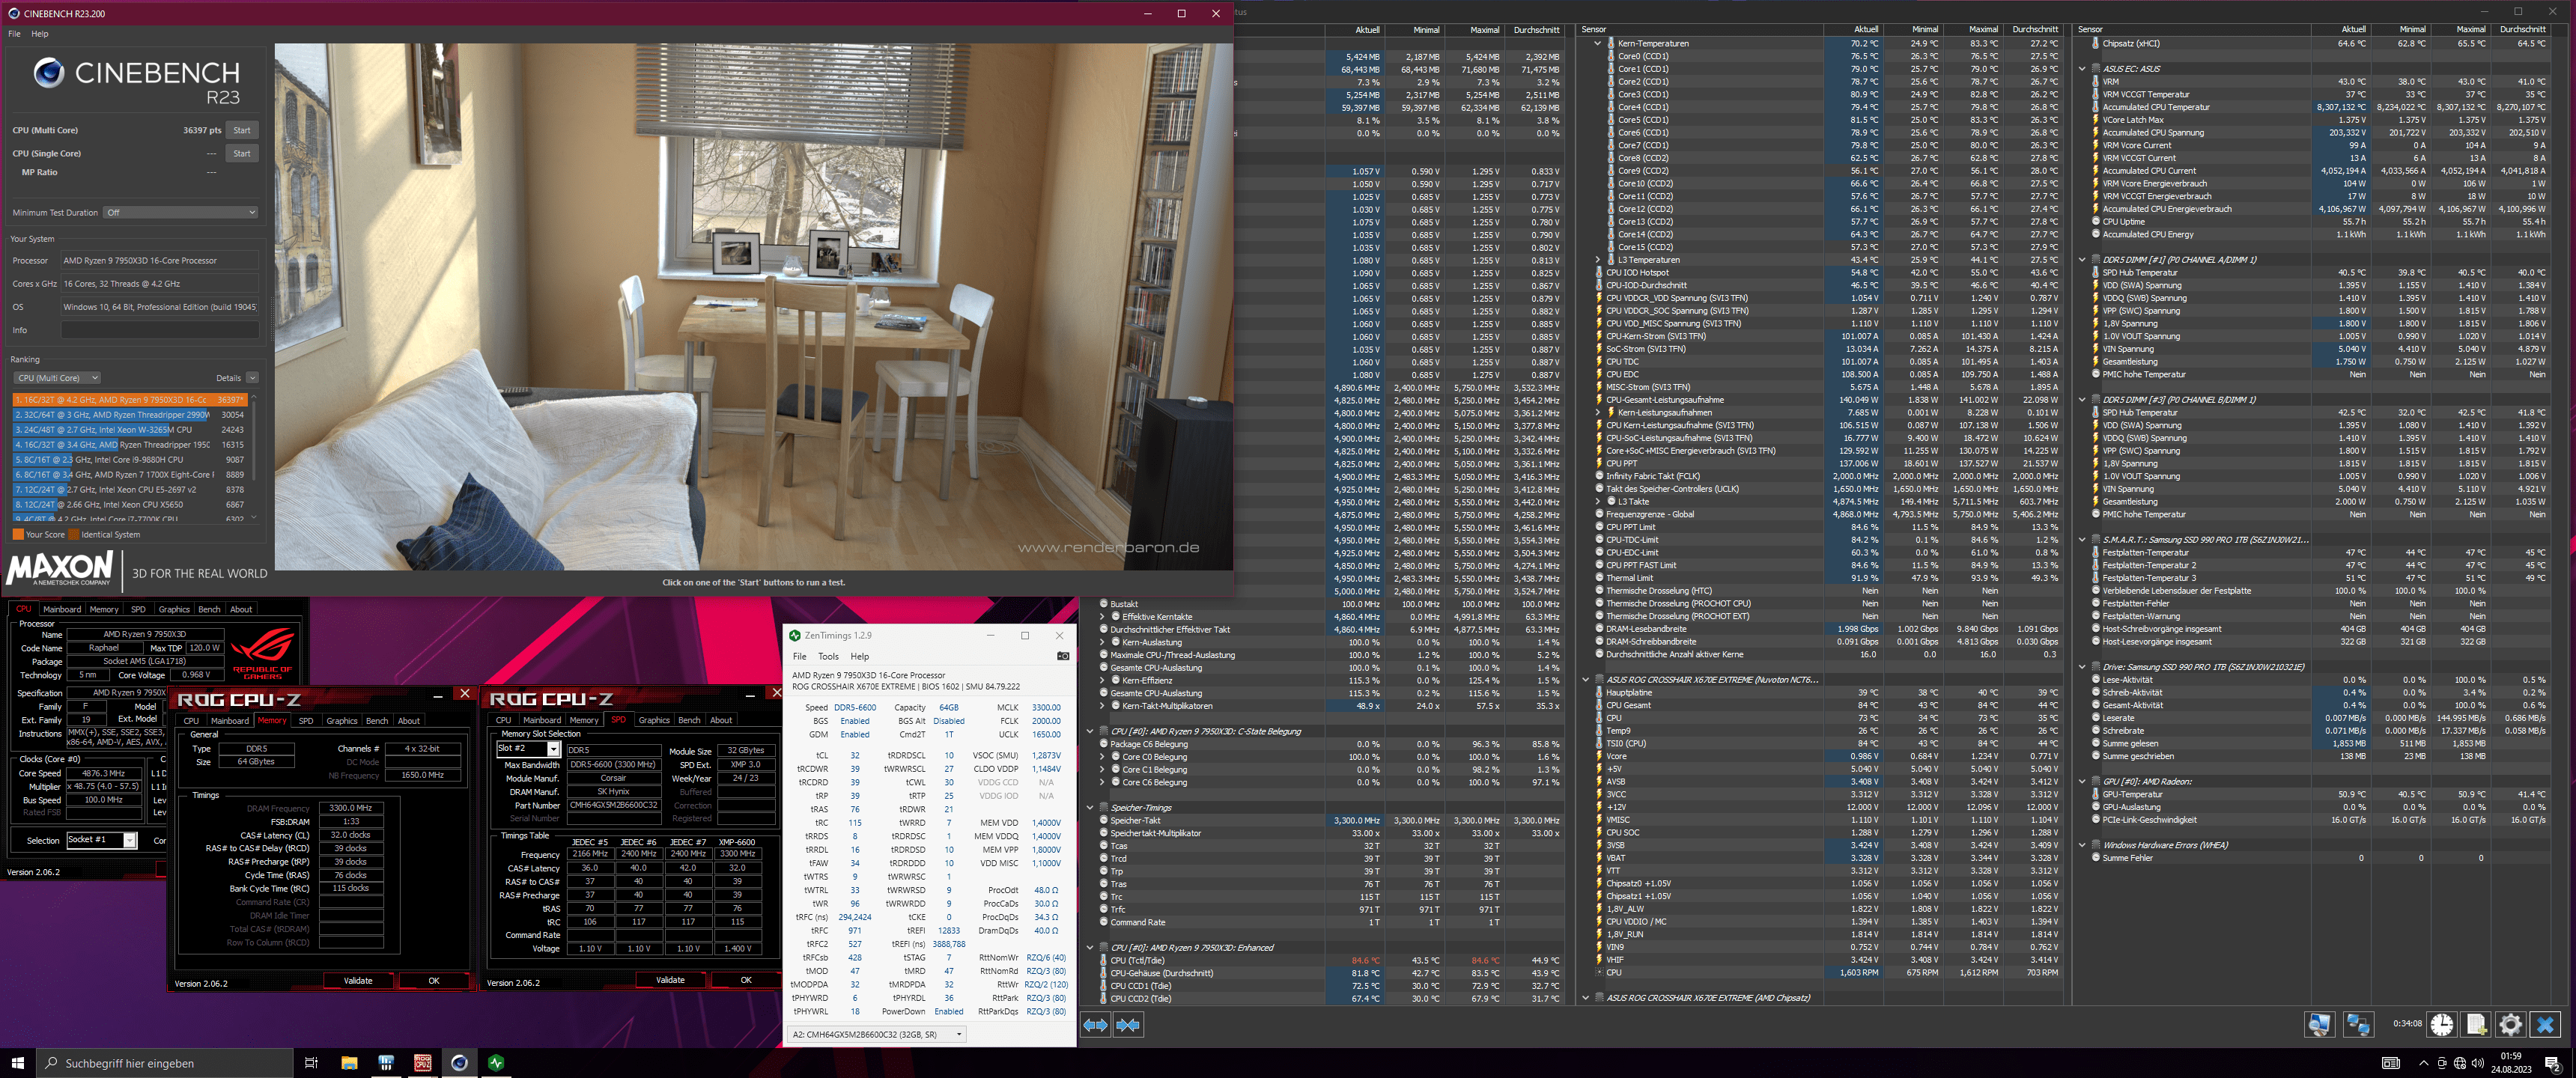This screenshot has height=1078, width=2576.
Task: Click HWiNFO expand columns arrows button
Action: coord(1096,1025)
